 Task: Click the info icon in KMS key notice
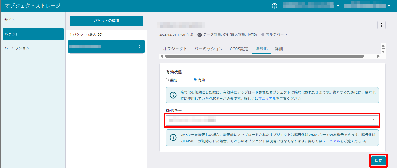click(x=173, y=138)
